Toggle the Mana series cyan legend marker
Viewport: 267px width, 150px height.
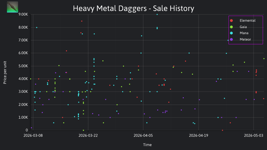(231, 33)
